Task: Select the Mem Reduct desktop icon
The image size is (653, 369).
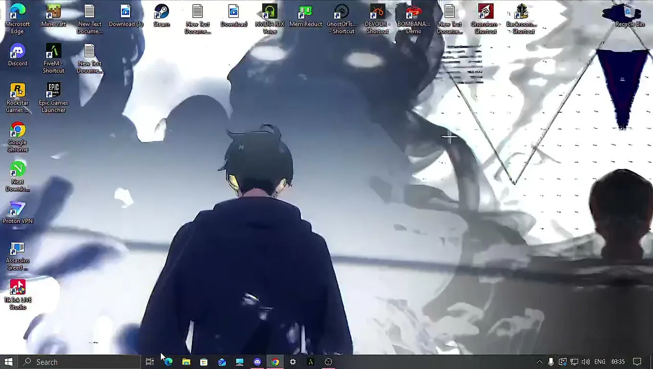Action: (306, 15)
